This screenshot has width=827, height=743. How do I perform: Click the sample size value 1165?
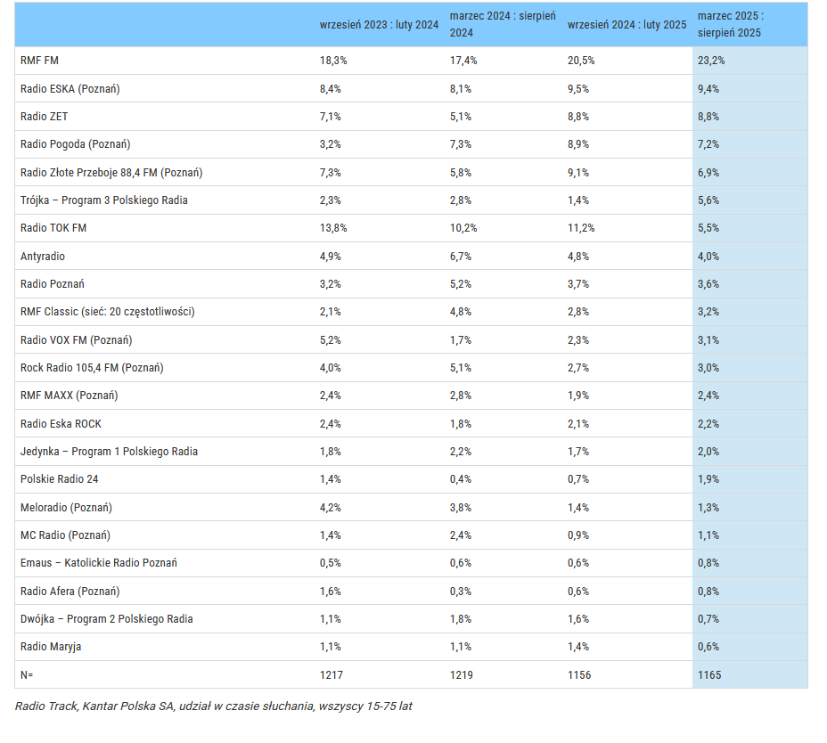click(710, 674)
